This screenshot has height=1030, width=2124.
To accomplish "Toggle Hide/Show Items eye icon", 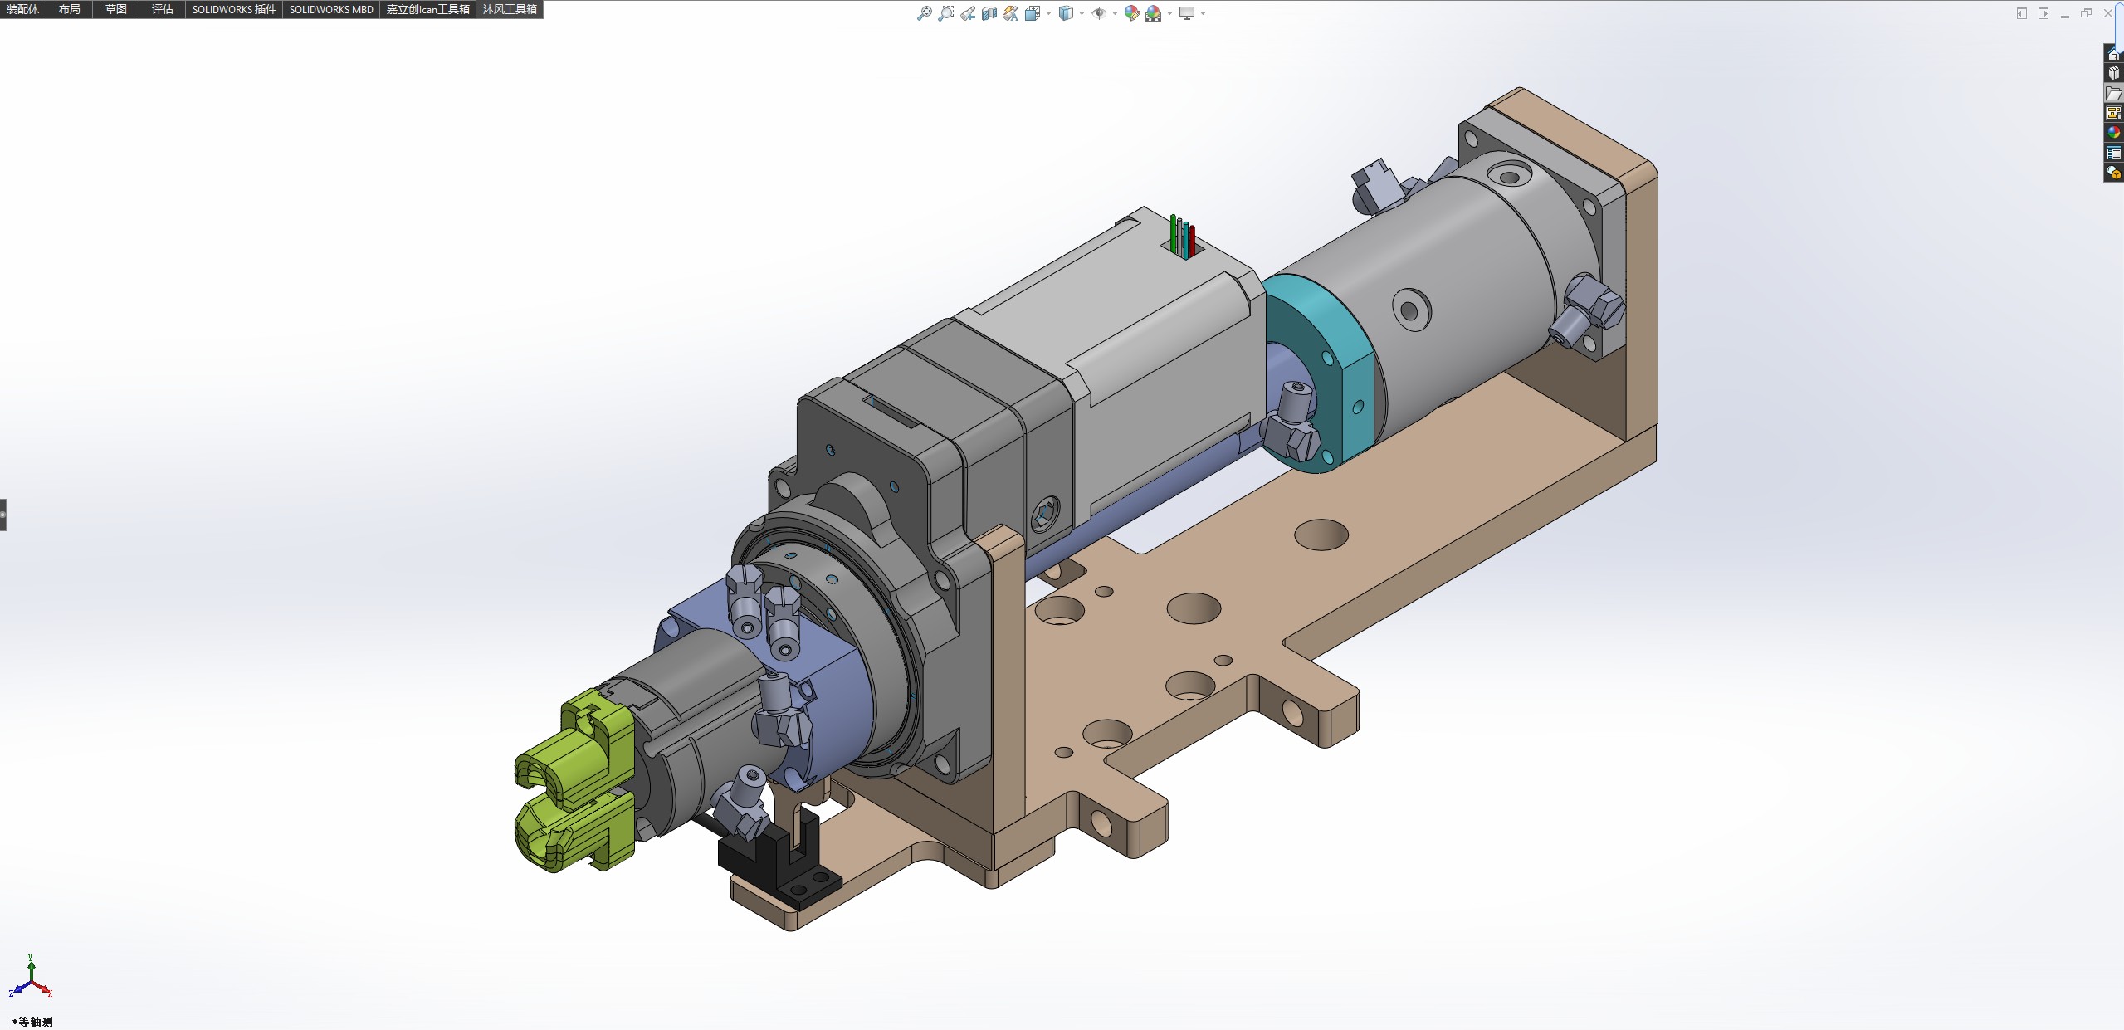I will point(1099,13).
